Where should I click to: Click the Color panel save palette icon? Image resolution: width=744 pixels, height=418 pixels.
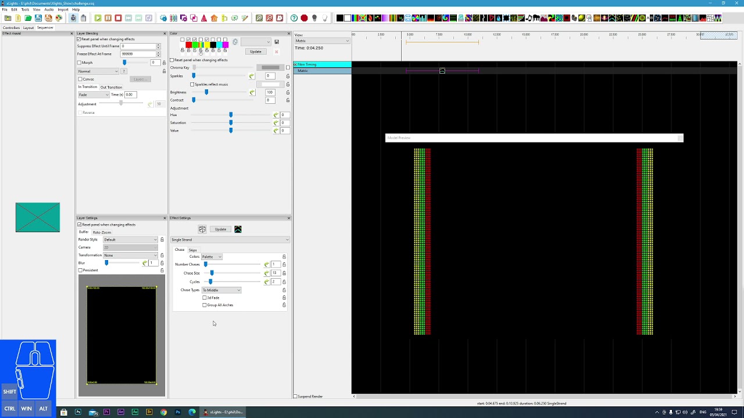277,42
